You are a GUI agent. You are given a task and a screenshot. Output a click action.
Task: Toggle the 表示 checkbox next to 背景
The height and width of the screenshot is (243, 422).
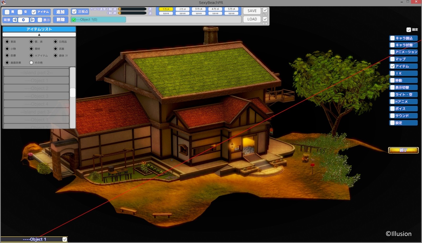tap(40, 20)
